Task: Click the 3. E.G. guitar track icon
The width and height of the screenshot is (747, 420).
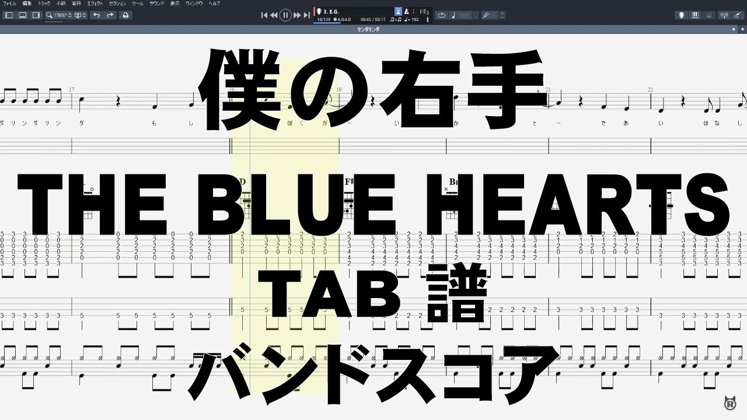Action: (319, 11)
